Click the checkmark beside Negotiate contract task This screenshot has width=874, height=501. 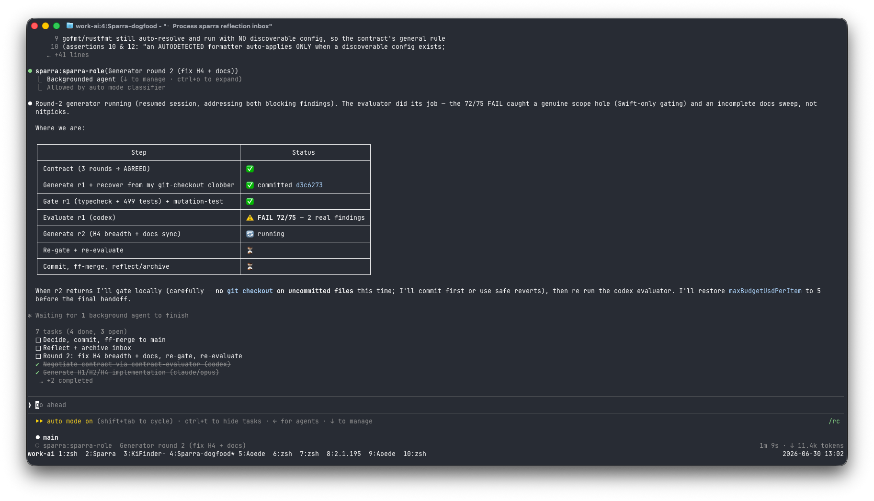tap(38, 364)
